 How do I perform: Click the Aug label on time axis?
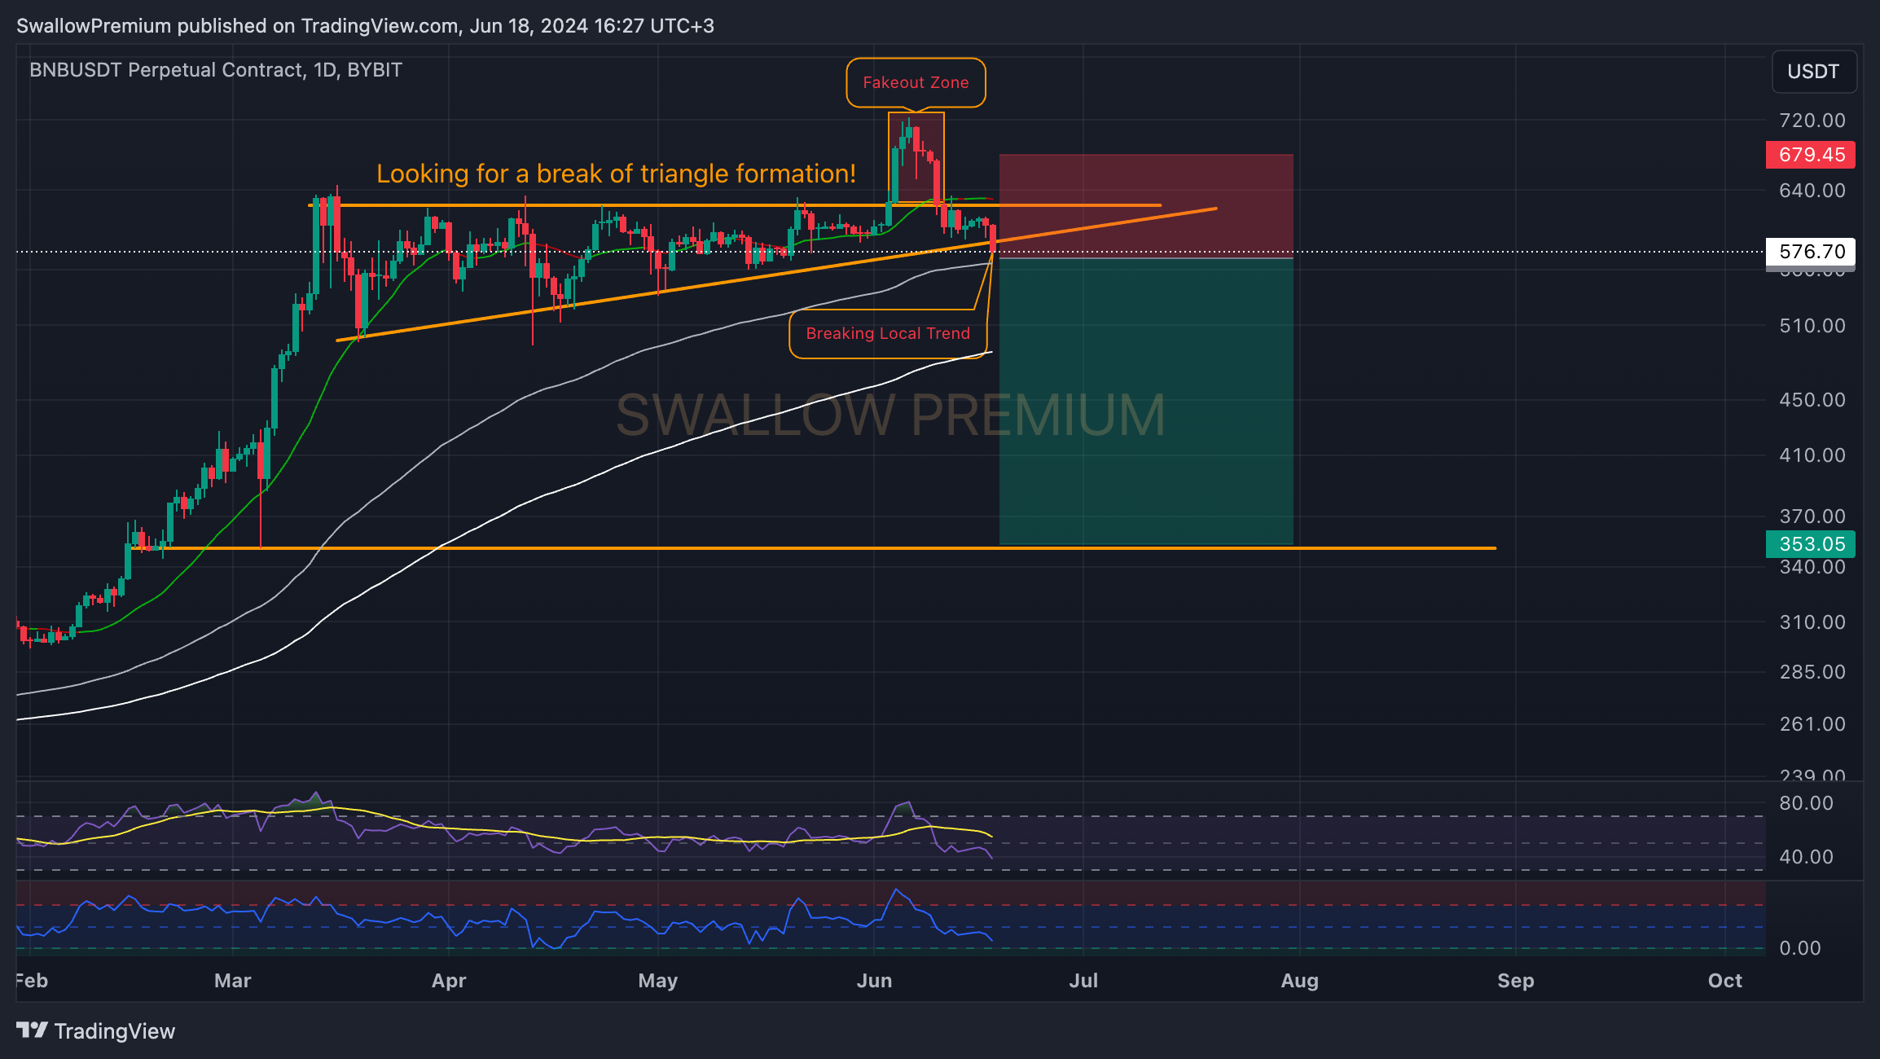click(x=1300, y=981)
